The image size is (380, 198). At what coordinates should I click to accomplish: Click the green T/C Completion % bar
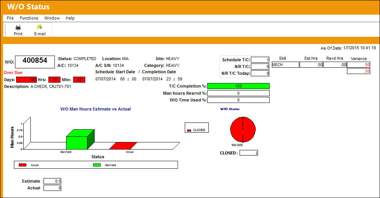click(238, 86)
